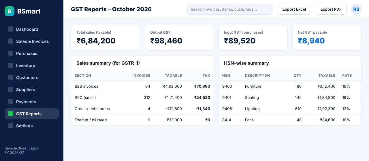Click quantity 610 in HSN table

click(298, 109)
